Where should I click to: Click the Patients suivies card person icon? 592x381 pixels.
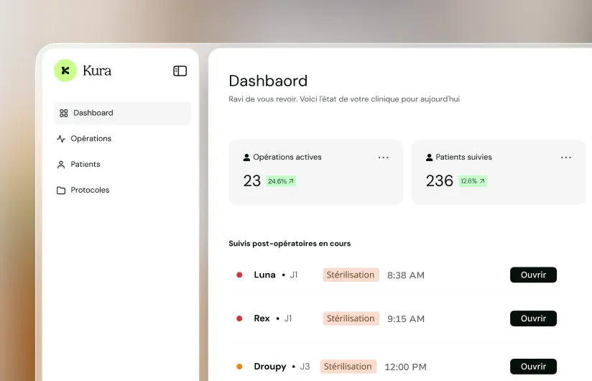[x=430, y=157]
